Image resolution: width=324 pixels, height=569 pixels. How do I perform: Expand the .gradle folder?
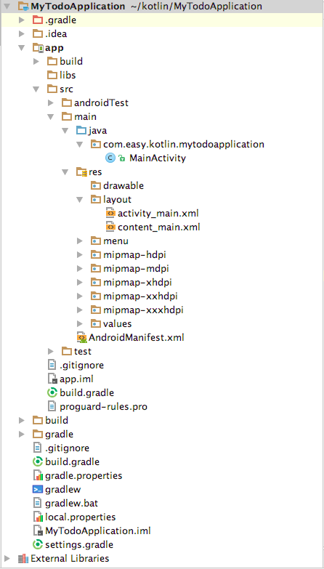pyautogui.click(x=21, y=20)
